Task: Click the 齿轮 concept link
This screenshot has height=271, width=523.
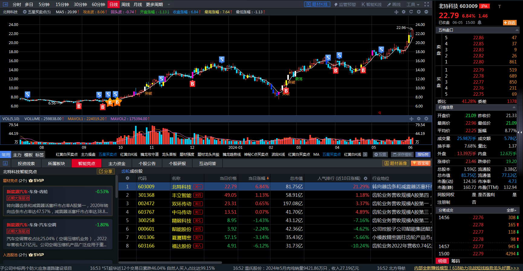Action: [125, 171]
